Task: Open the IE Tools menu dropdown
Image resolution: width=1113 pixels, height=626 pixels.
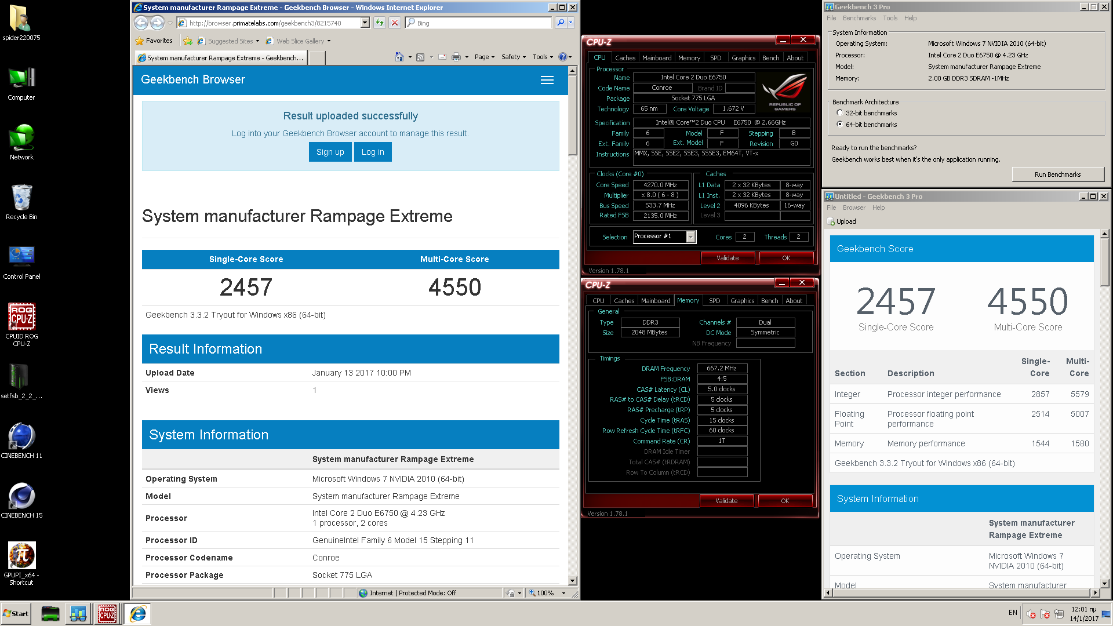Action: pos(543,57)
